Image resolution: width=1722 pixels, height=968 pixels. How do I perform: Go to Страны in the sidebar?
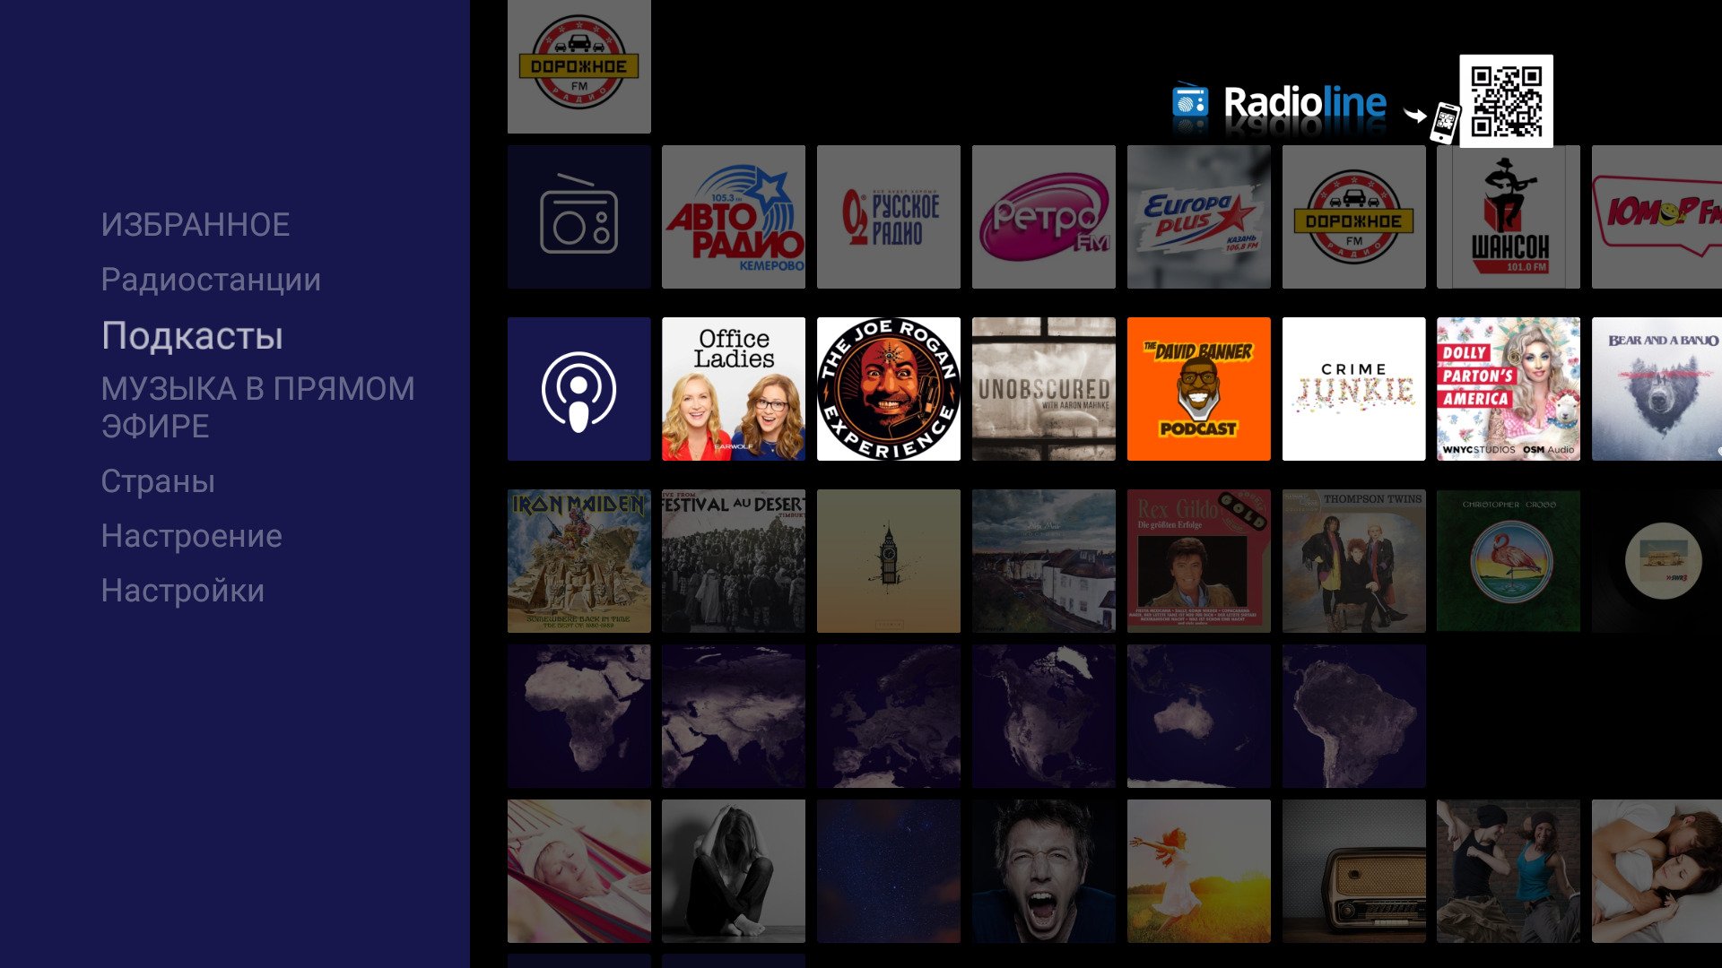click(x=158, y=482)
